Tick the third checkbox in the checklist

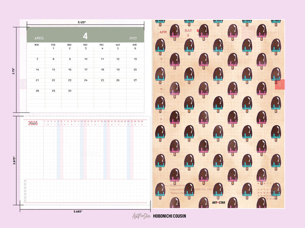(24, 188)
